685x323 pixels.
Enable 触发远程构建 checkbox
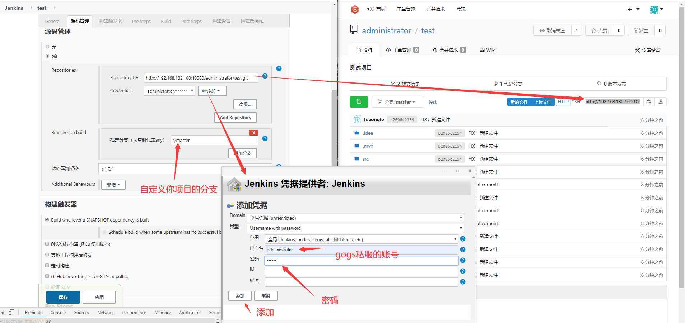[x=47, y=244]
